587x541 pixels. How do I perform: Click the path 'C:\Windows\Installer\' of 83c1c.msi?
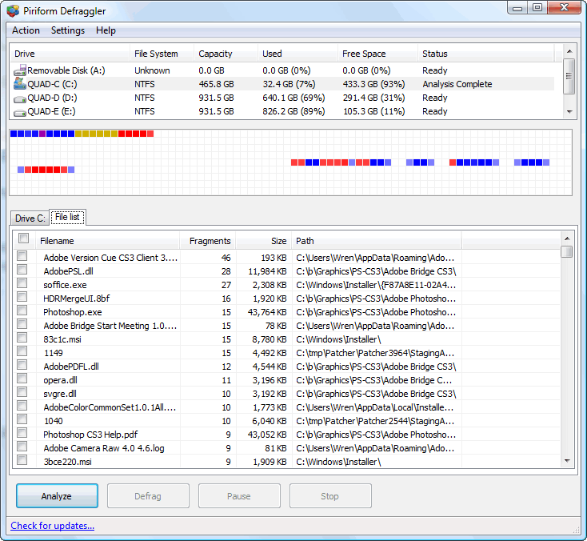[x=338, y=339]
